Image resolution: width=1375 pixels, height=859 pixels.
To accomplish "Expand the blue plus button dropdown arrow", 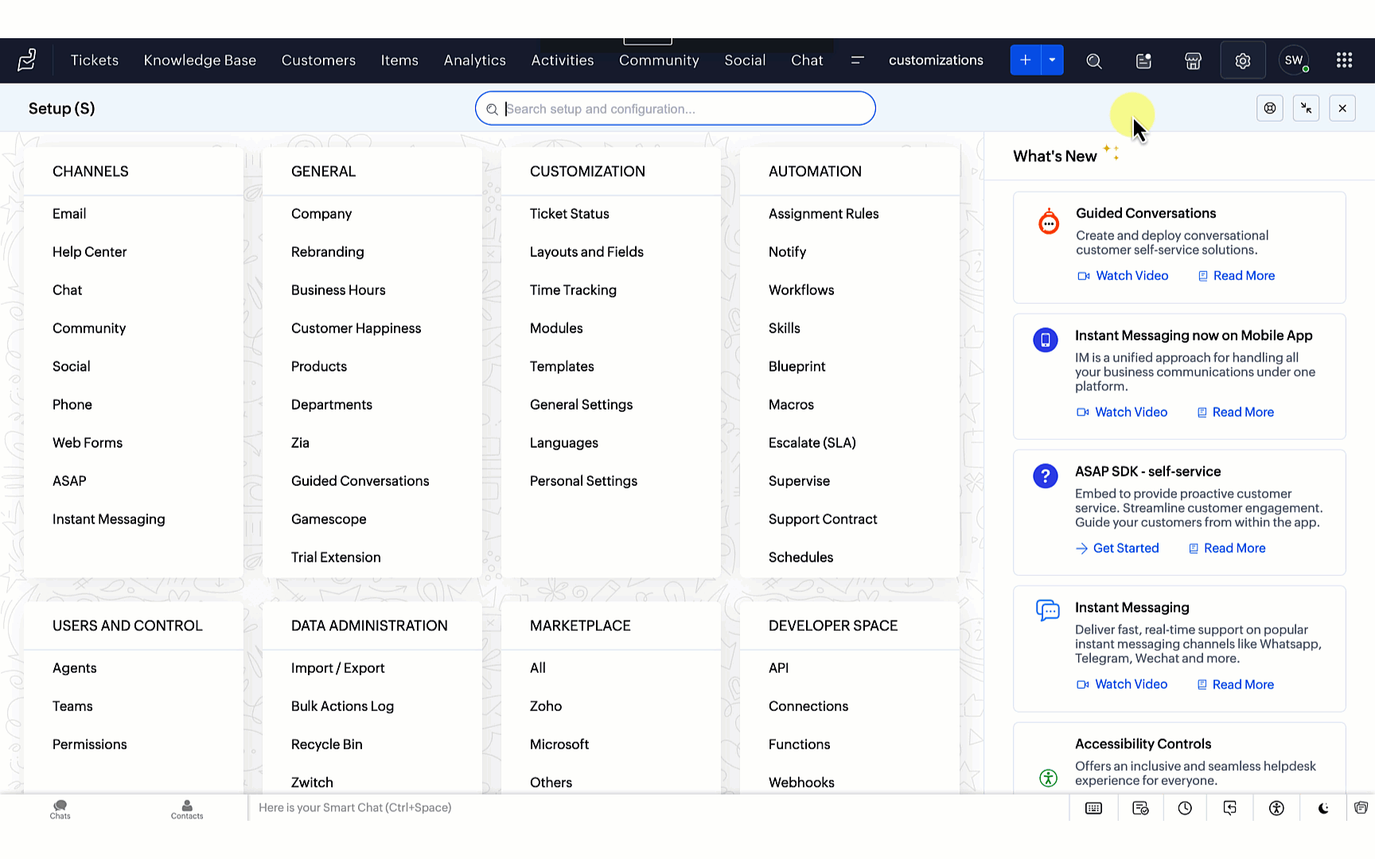I will click(1052, 60).
